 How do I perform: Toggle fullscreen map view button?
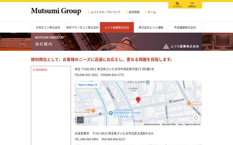196,118
